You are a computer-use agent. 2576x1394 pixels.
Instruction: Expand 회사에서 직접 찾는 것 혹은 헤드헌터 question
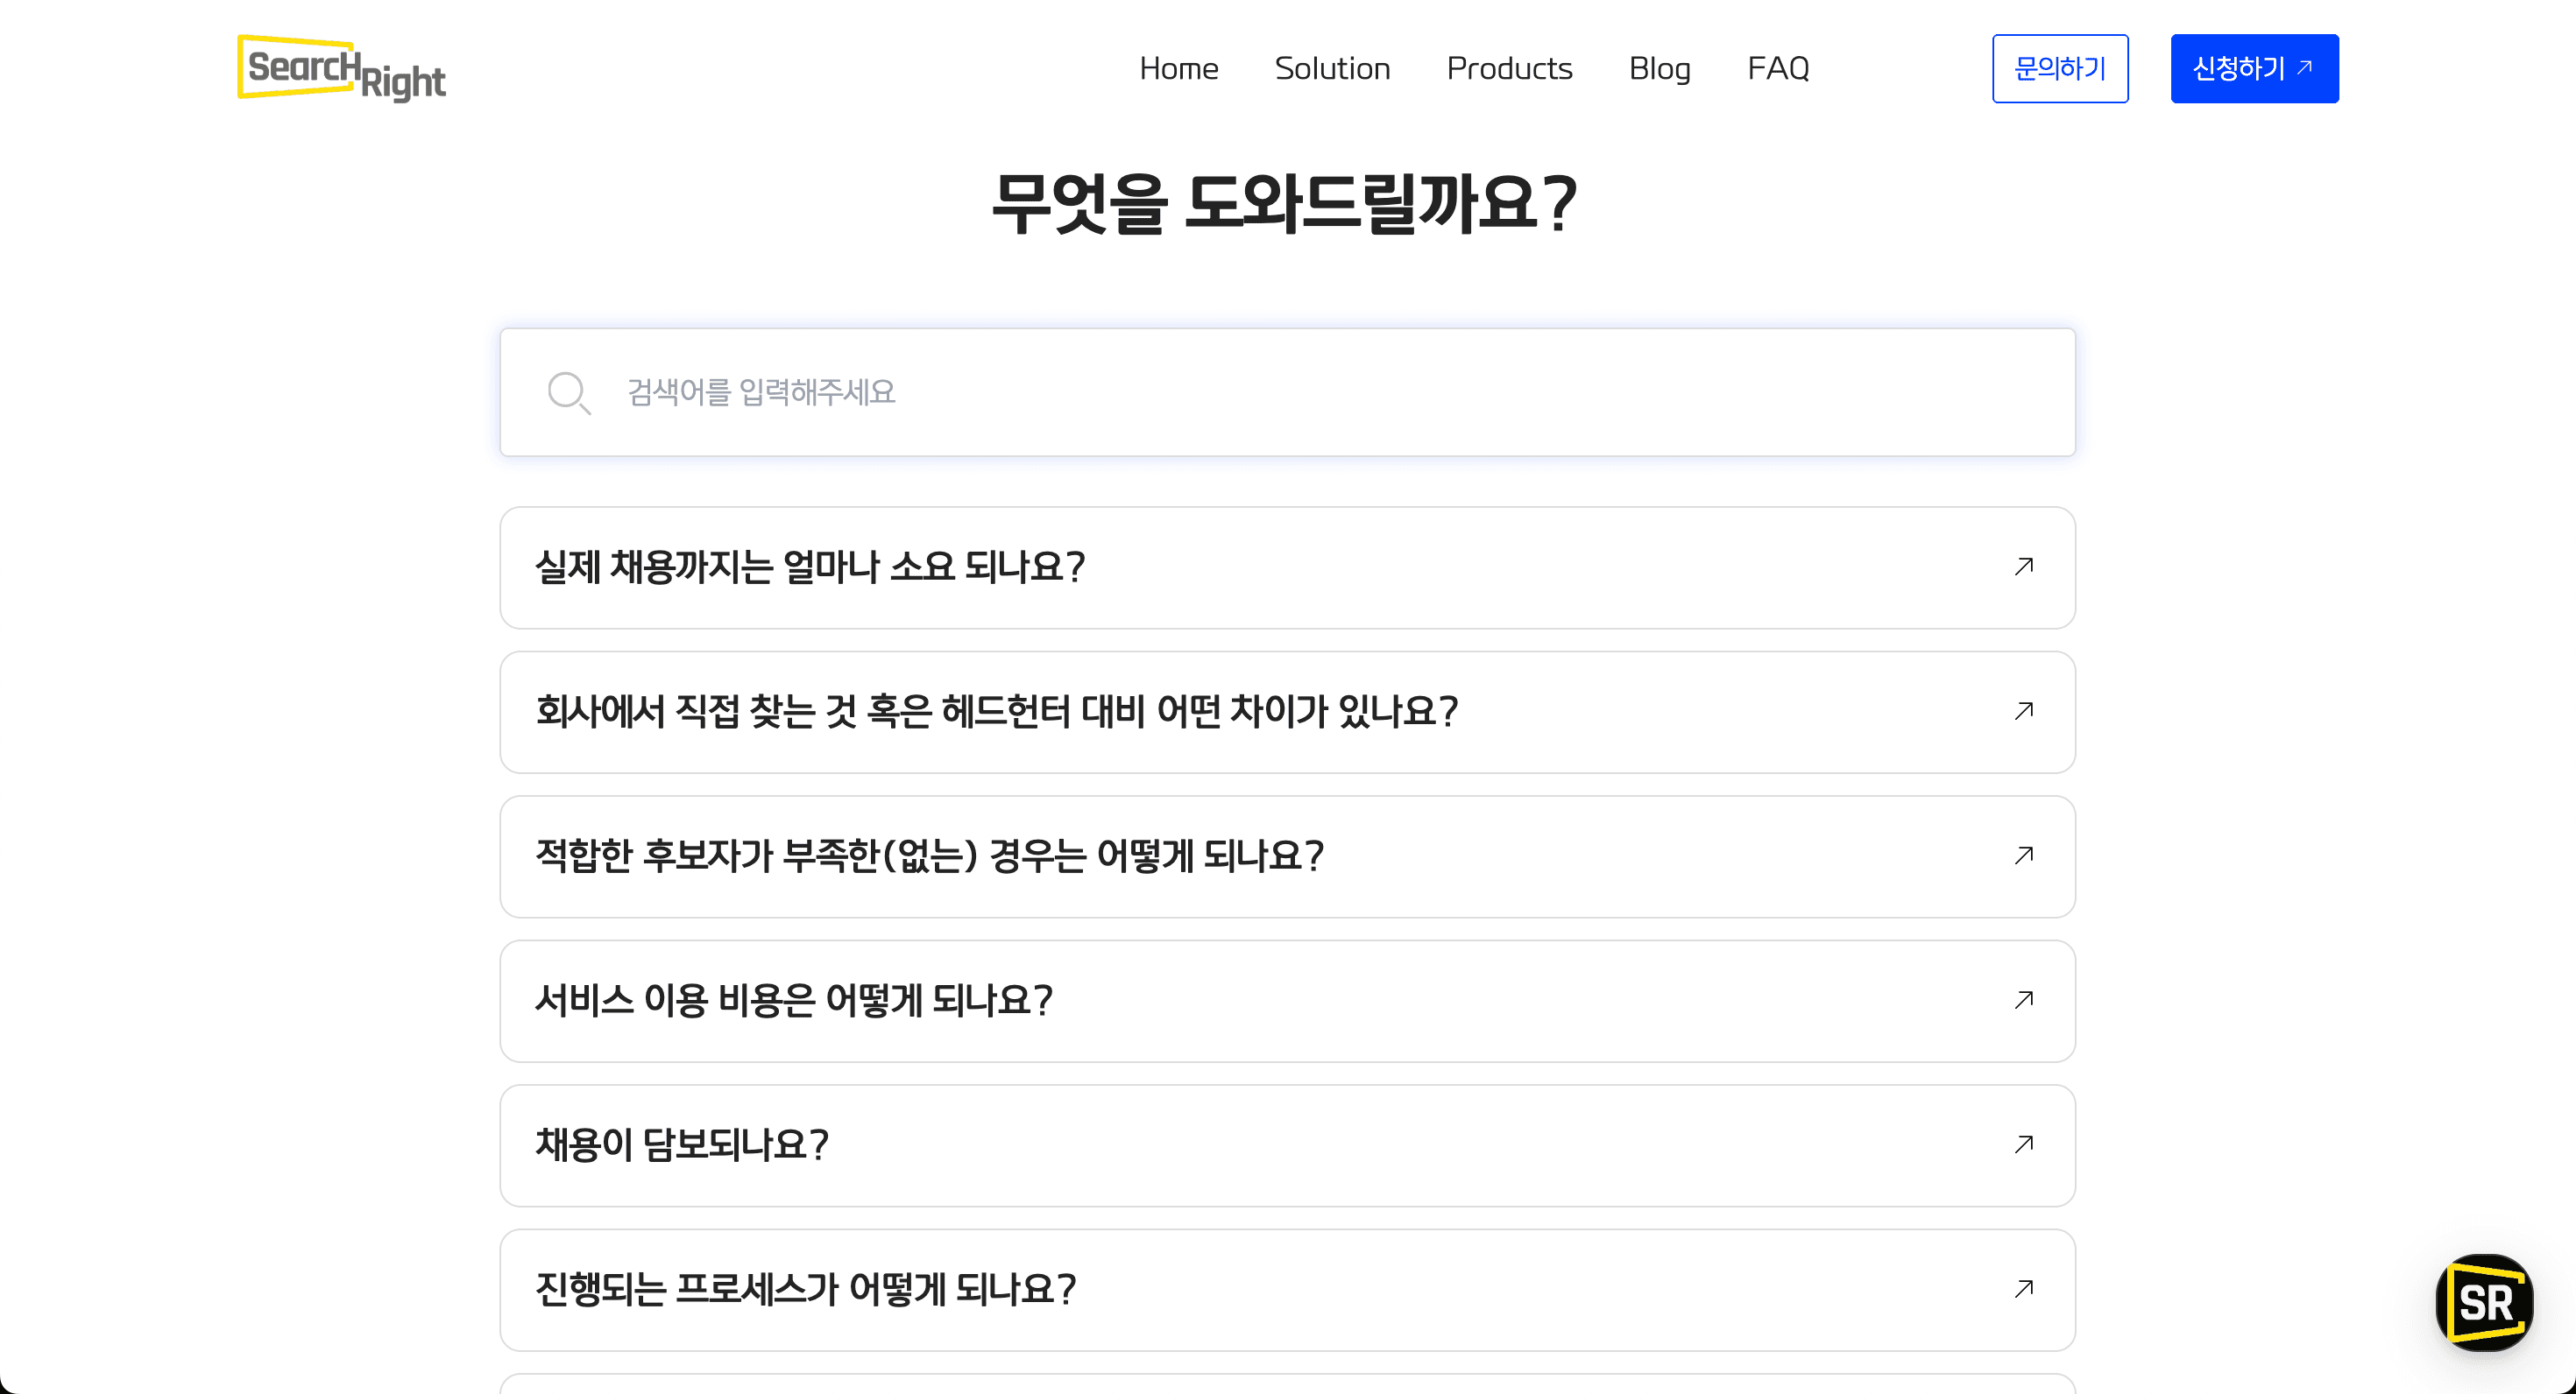coord(1287,712)
